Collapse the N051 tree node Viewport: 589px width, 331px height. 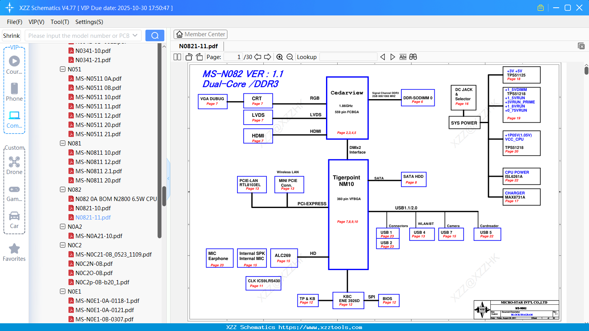point(63,69)
